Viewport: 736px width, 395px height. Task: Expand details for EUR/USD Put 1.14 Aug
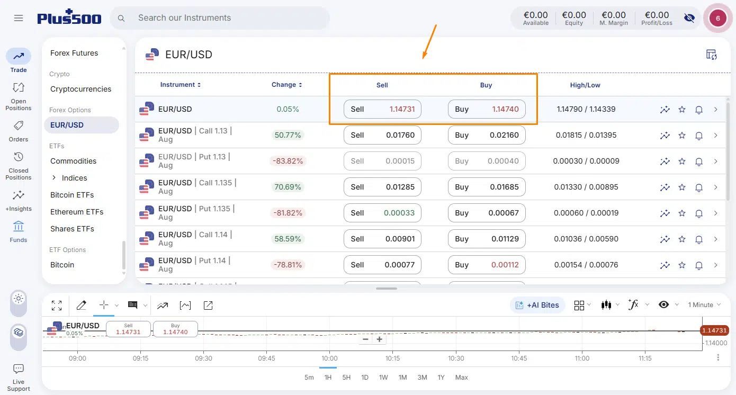click(x=716, y=265)
